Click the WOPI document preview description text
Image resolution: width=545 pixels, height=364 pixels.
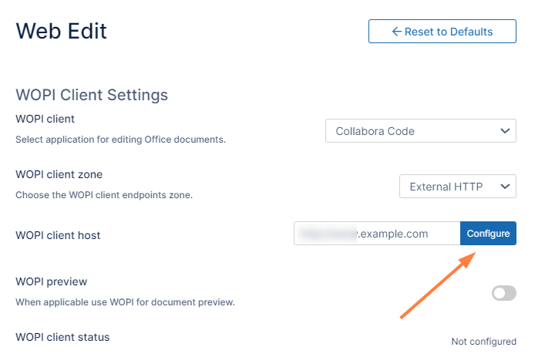[x=125, y=302]
